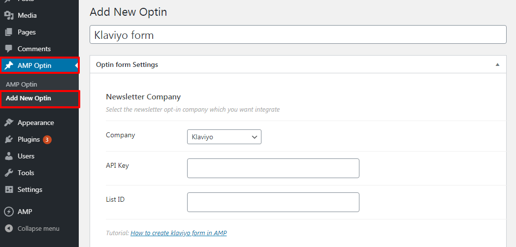Click the 'Company' field label
This screenshot has width=516, height=247.
point(121,135)
